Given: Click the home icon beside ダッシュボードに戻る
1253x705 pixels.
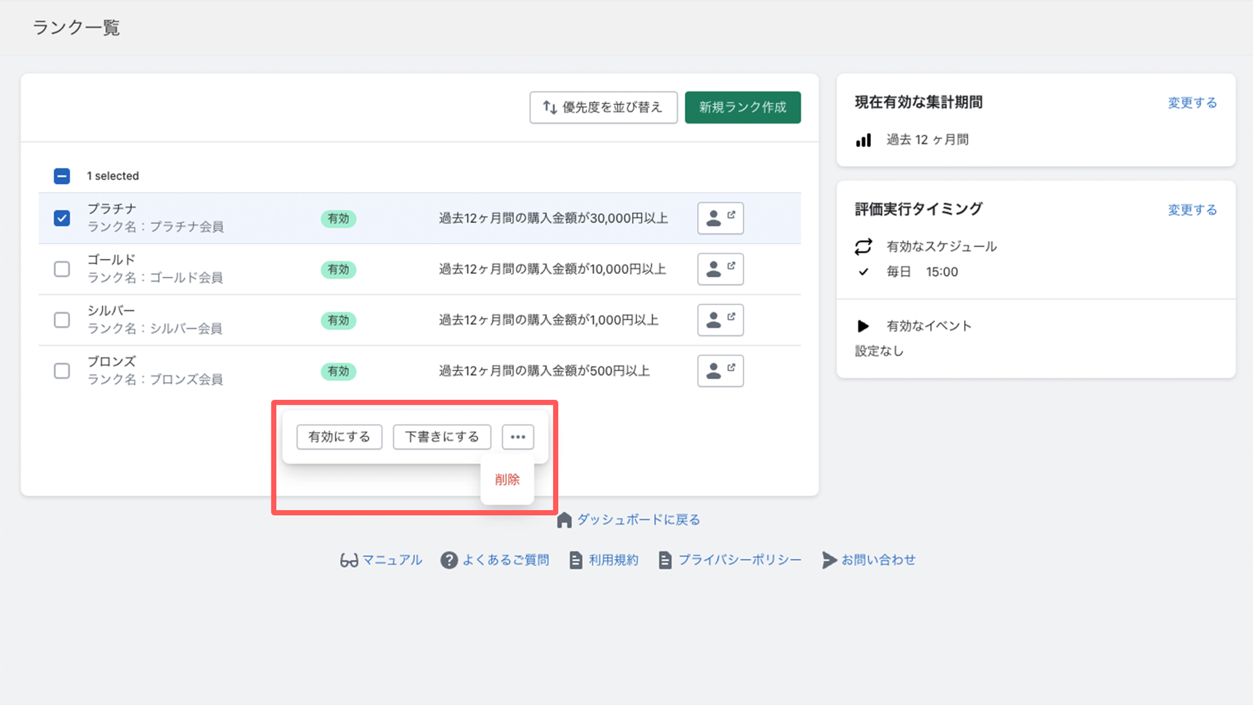Looking at the screenshot, I should (x=564, y=520).
